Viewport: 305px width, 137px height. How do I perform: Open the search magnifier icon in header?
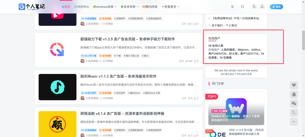pos(242,7)
